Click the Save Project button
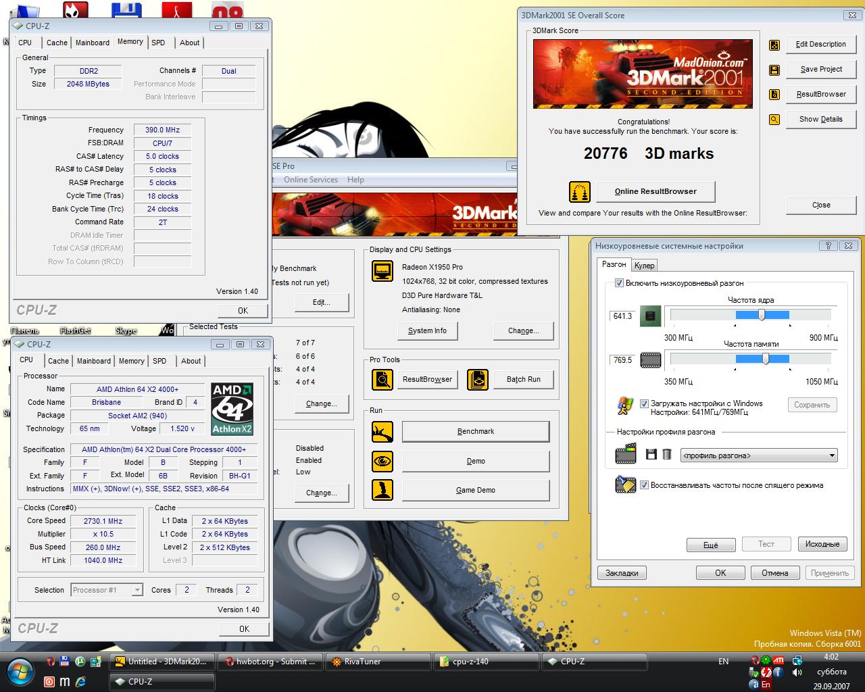865x692 pixels. [821, 69]
